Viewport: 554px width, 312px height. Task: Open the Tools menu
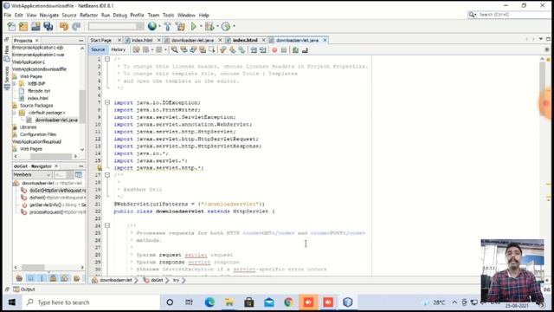tap(168, 16)
